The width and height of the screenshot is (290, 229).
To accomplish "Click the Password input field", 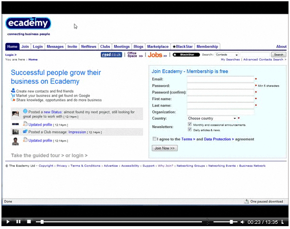I will click(x=221, y=86).
